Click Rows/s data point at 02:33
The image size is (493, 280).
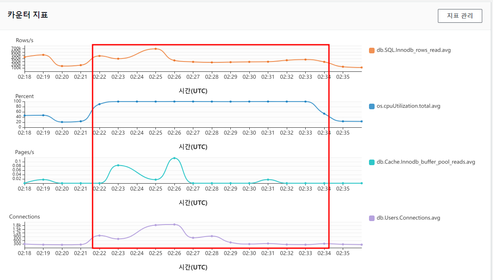[305, 59]
